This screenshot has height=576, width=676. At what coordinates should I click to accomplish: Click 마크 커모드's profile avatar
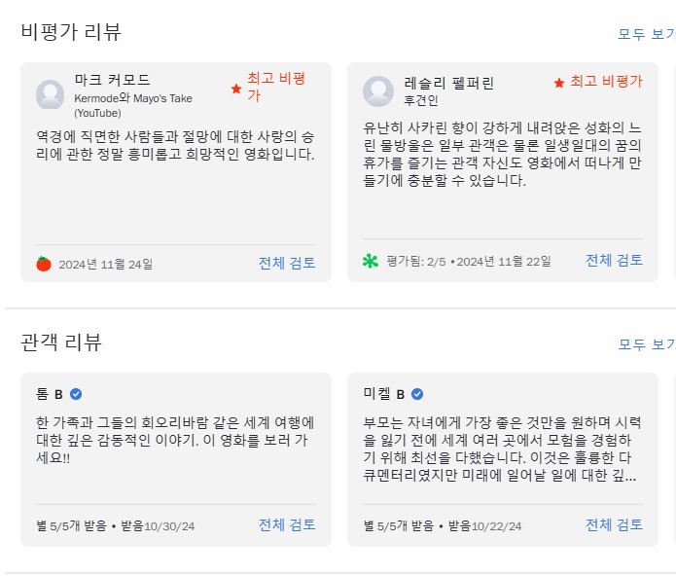pyautogui.click(x=50, y=94)
